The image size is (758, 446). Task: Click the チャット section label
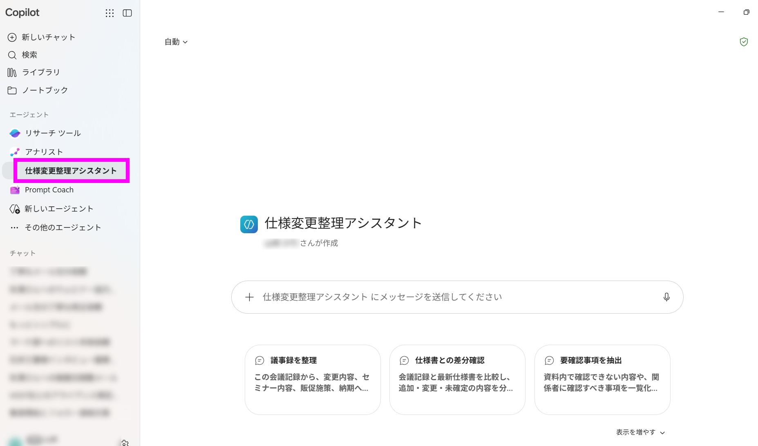click(x=22, y=253)
